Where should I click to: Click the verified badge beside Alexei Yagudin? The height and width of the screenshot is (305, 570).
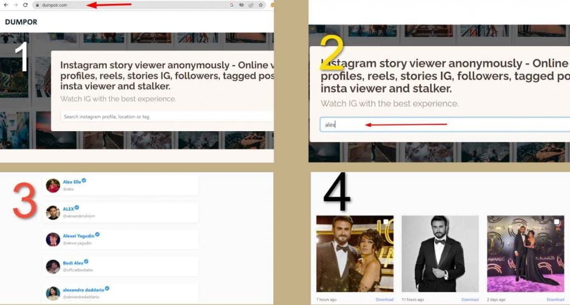(x=97, y=234)
